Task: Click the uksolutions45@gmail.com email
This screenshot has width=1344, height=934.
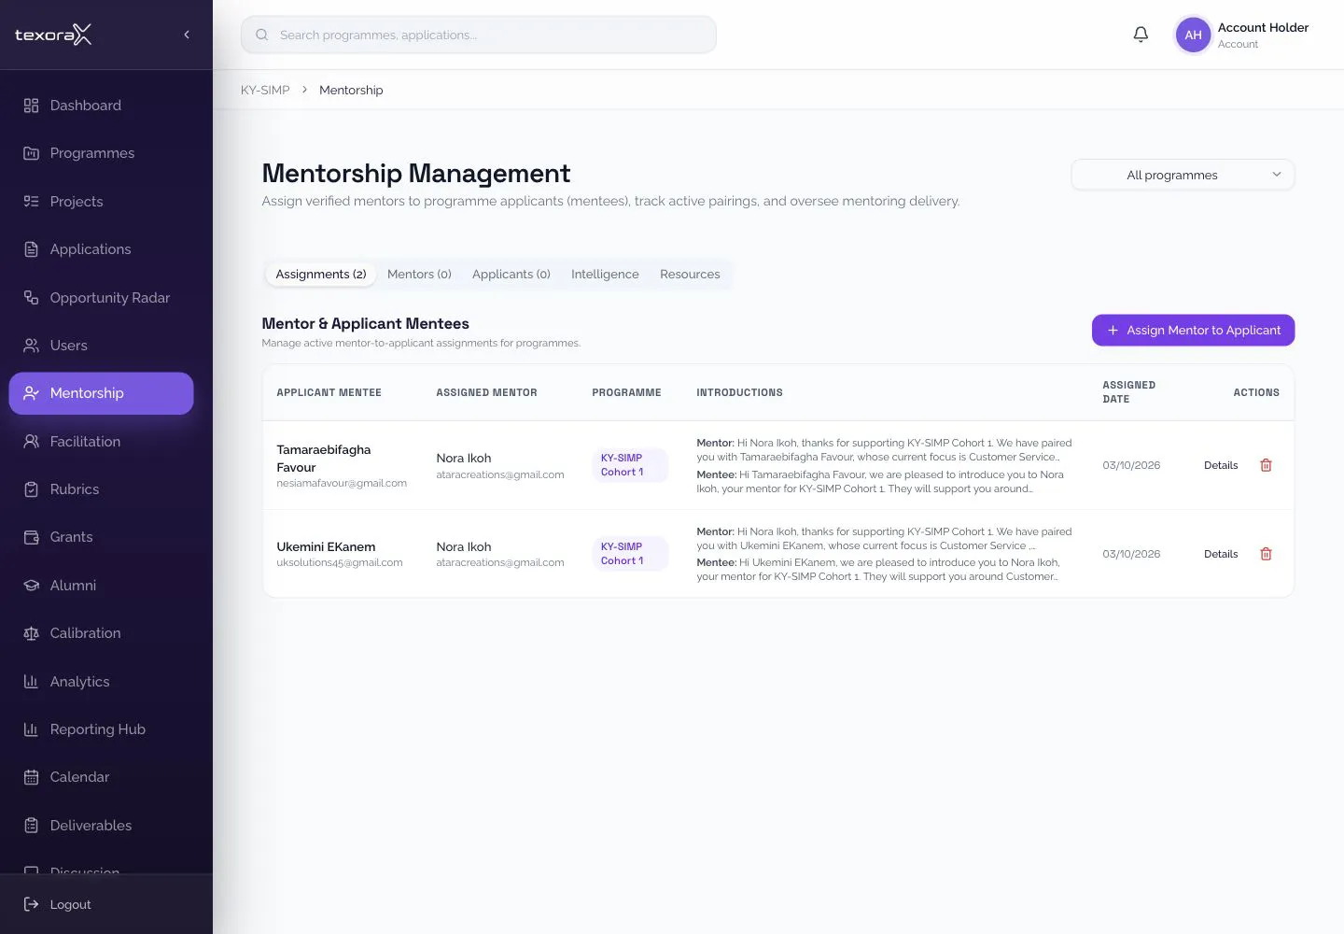Action: pyautogui.click(x=340, y=563)
